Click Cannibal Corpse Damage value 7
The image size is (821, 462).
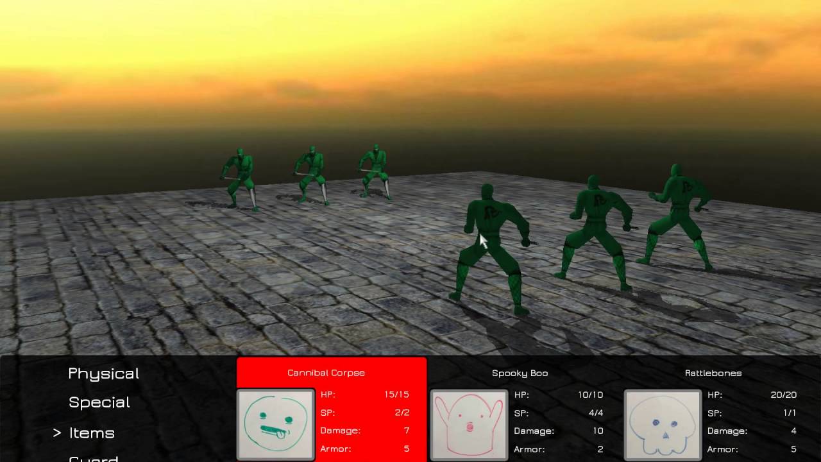[x=407, y=431]
